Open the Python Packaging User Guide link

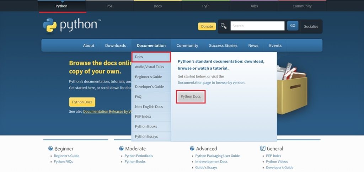217,156
